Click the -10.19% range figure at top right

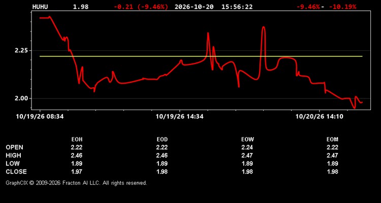[x=342, y=7]
